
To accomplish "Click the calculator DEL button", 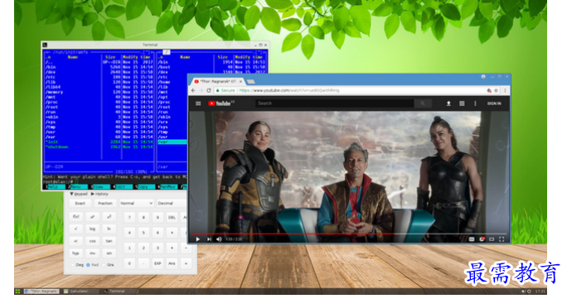I will [x=172, y=217].
